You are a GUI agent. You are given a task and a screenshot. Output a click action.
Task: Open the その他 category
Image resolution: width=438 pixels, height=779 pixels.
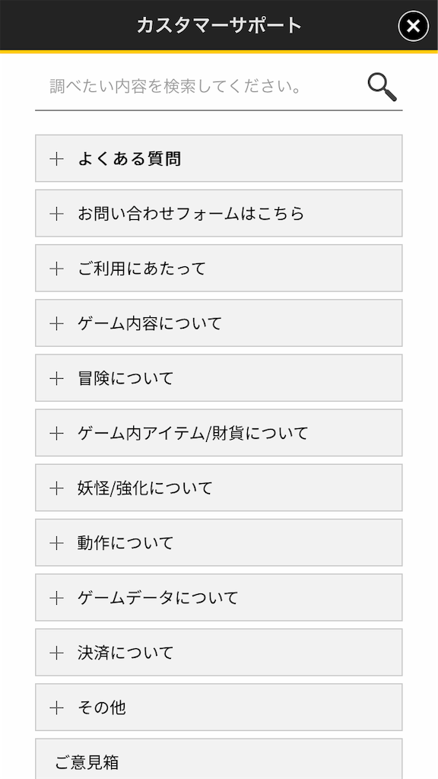(219, 707)
